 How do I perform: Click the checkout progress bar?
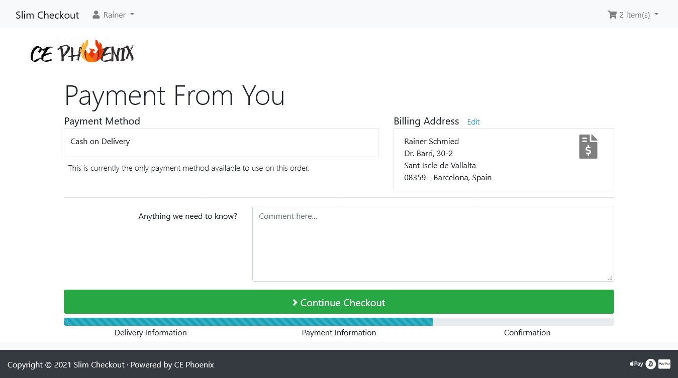(339, 322)
